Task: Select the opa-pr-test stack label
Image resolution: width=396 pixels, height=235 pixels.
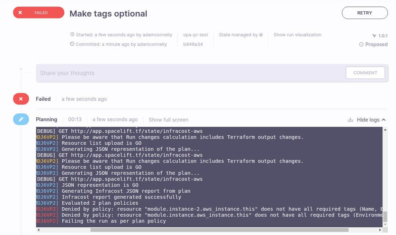Action: (x=195, y=35)
